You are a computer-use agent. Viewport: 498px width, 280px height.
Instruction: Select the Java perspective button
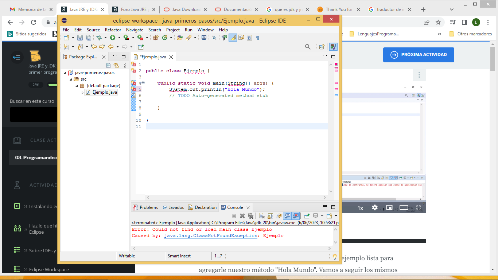pos(333,47)
